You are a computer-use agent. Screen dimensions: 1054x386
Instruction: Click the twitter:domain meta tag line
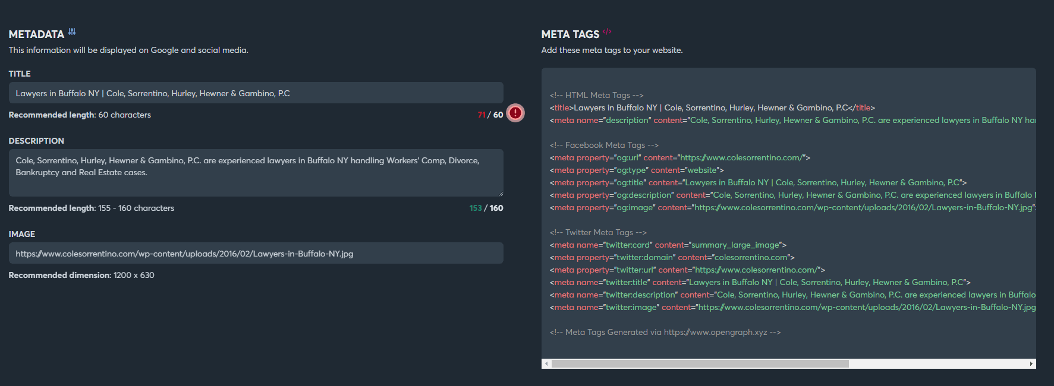pos(672,257)
